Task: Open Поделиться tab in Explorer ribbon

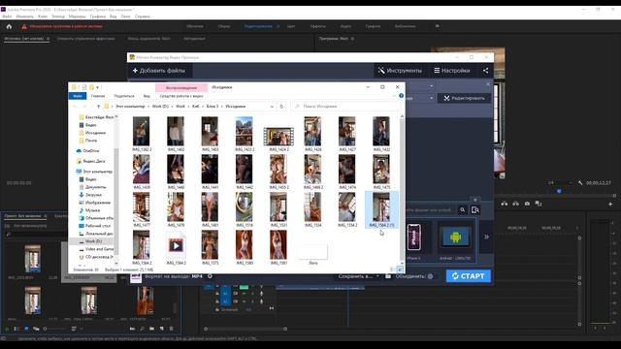Action: pos(124,96)
